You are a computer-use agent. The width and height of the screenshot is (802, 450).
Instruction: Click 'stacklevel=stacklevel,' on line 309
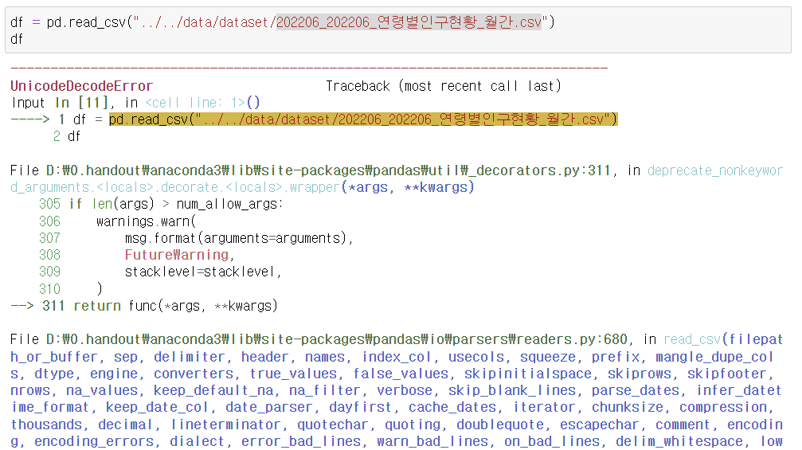[x=203, y=272]
